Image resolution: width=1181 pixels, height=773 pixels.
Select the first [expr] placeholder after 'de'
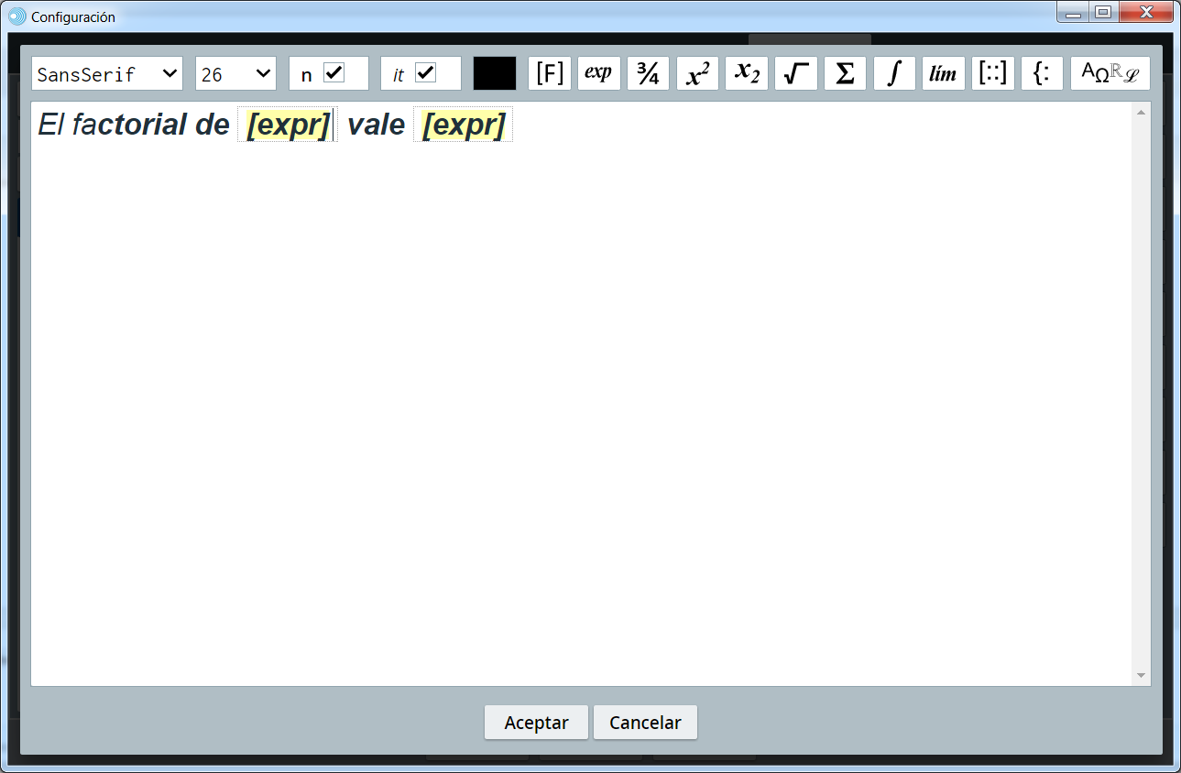tap(288, 125)
